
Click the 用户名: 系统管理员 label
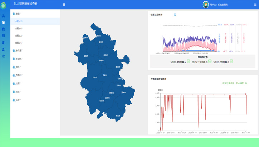pyautogui.click(x=219, y=5)
